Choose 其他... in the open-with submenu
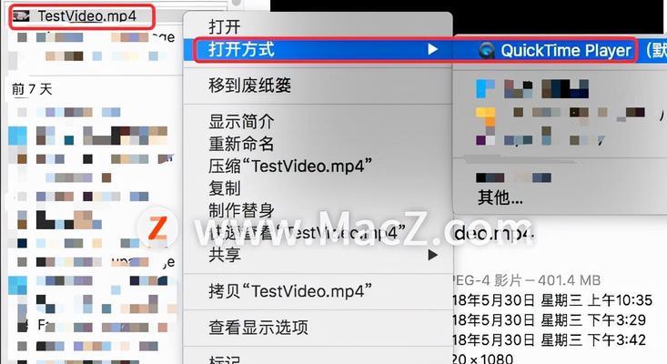This screenshot has height=364, width=667. [500, 197]
